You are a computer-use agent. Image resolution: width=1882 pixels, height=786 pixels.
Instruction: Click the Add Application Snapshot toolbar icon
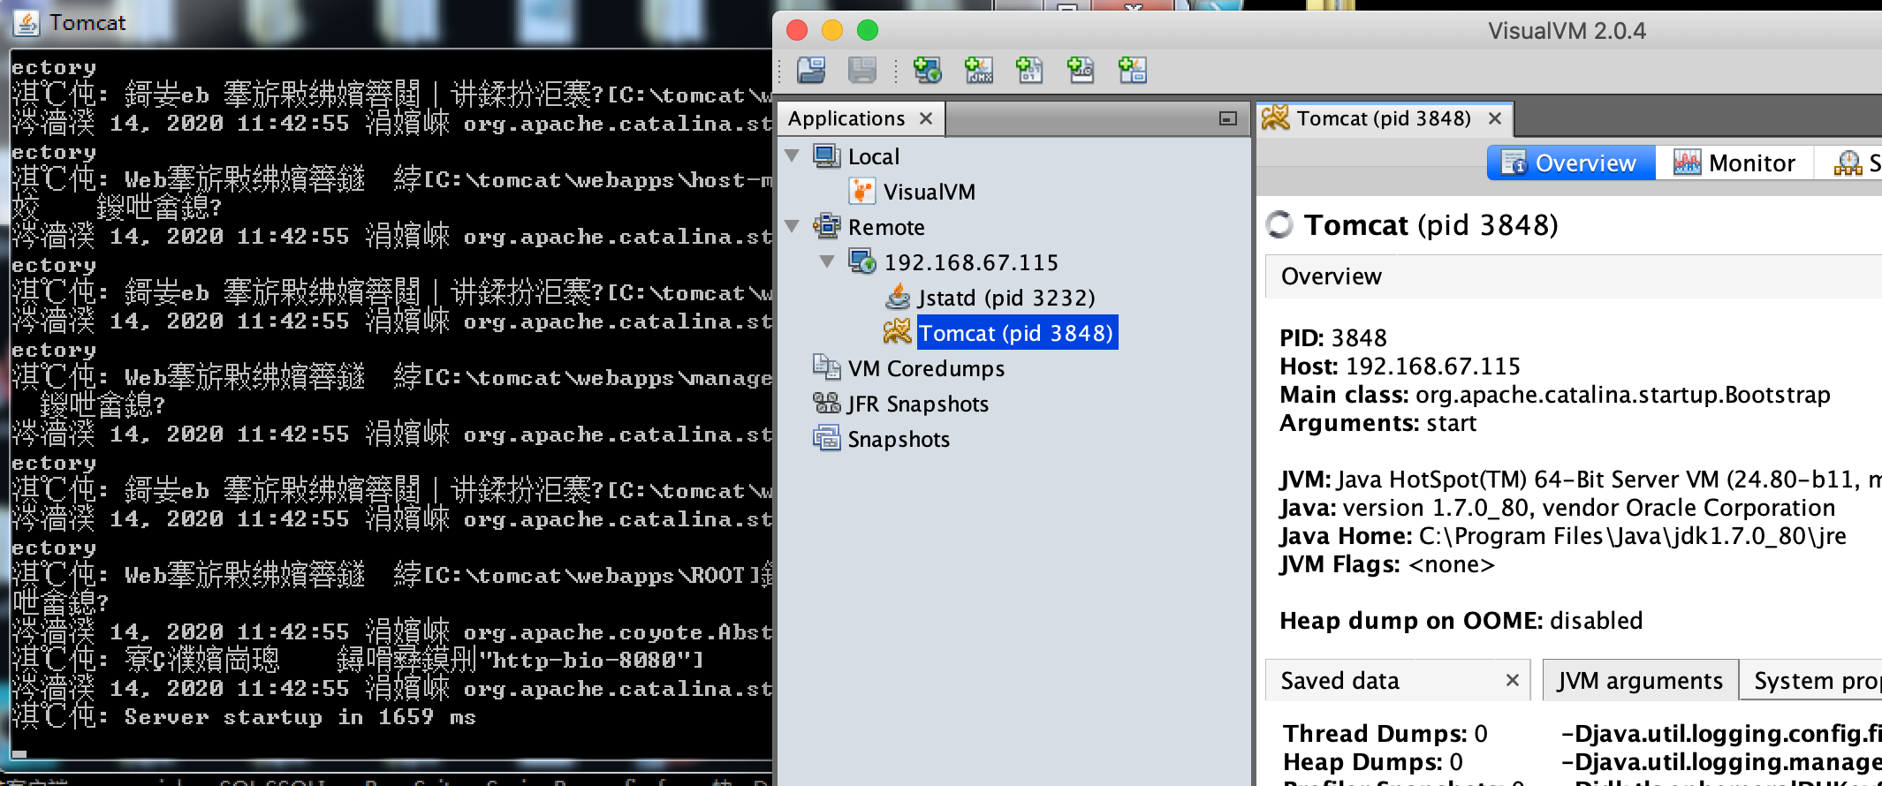click(x=1132, y=70)
